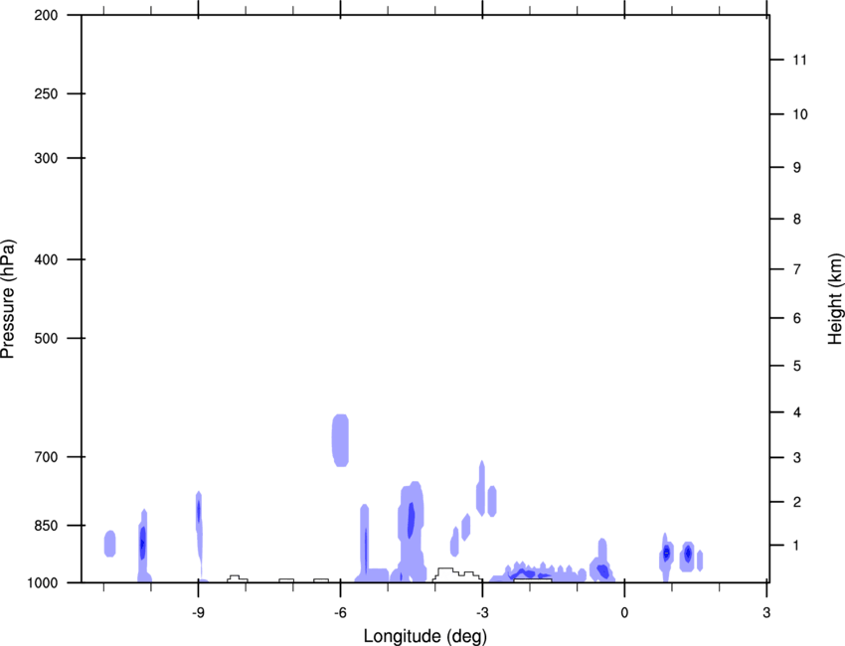Select the 850 pressure tick label

46,526
